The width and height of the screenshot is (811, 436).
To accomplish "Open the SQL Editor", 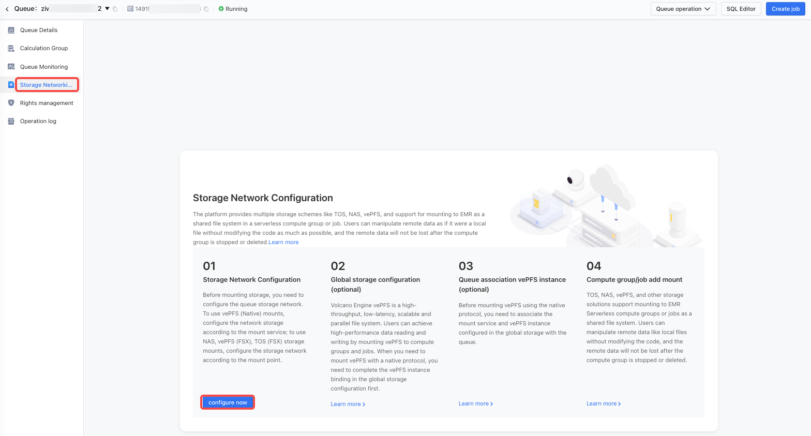I will click(741, 9).
